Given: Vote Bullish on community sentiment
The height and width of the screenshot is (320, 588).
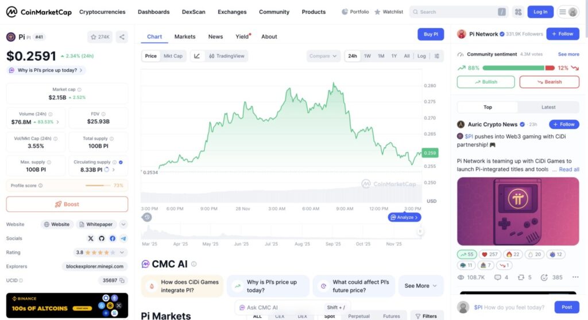Looking at the screenshot, I should point(486,82).
